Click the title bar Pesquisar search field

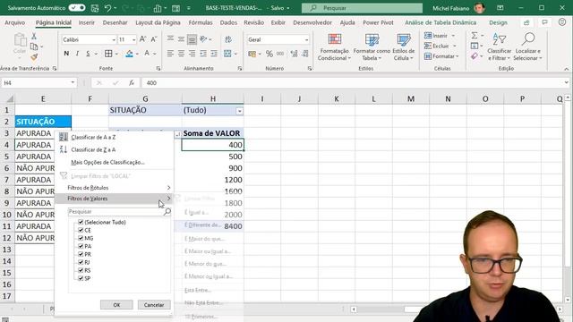(362, 8)
